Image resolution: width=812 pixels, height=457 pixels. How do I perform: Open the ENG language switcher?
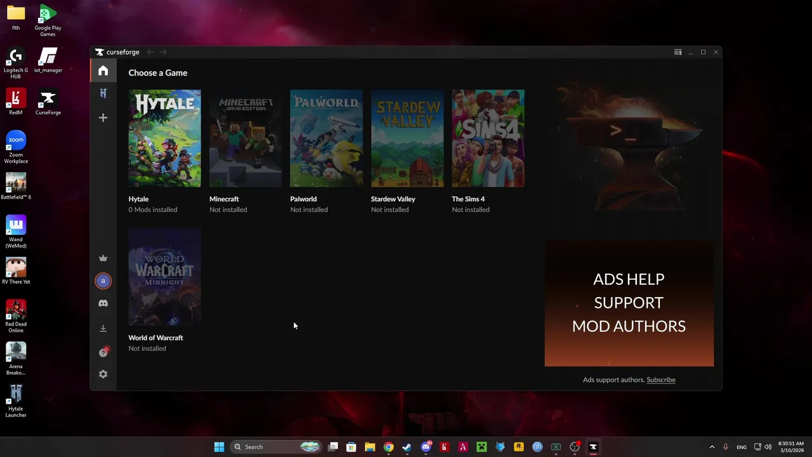click(742, 447)
